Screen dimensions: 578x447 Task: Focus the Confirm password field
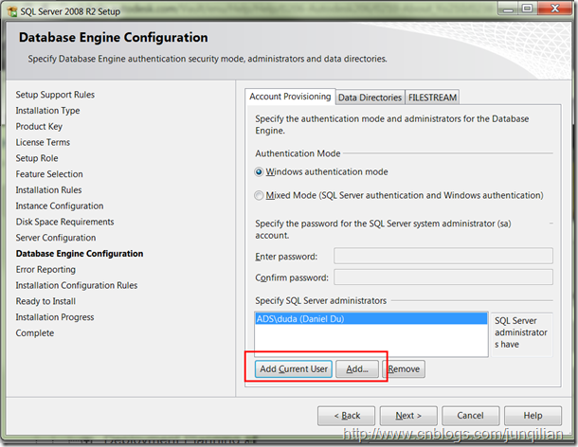[x=443, y=277]
